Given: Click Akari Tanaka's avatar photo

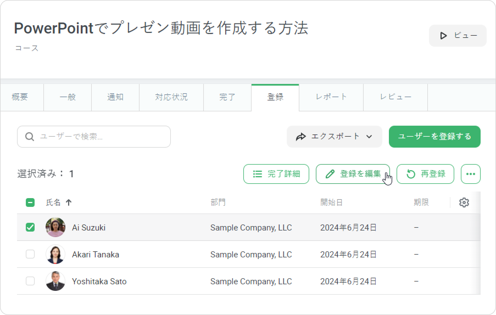Looking at the screenshot, I should tap(55, 254).
